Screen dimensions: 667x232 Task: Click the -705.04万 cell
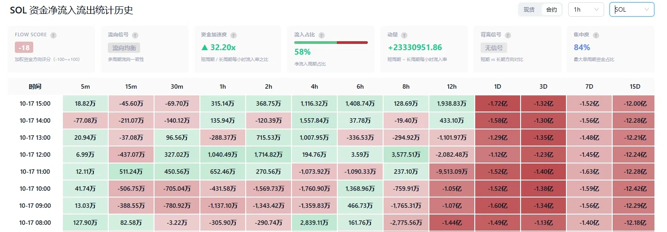[x=177, y=189]
